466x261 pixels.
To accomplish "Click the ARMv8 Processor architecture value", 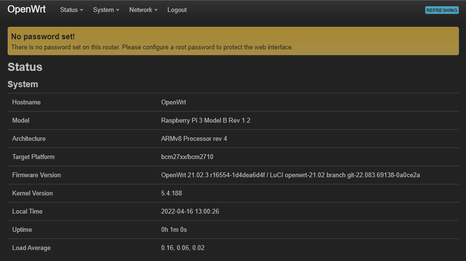I will [x=194, y=139].
